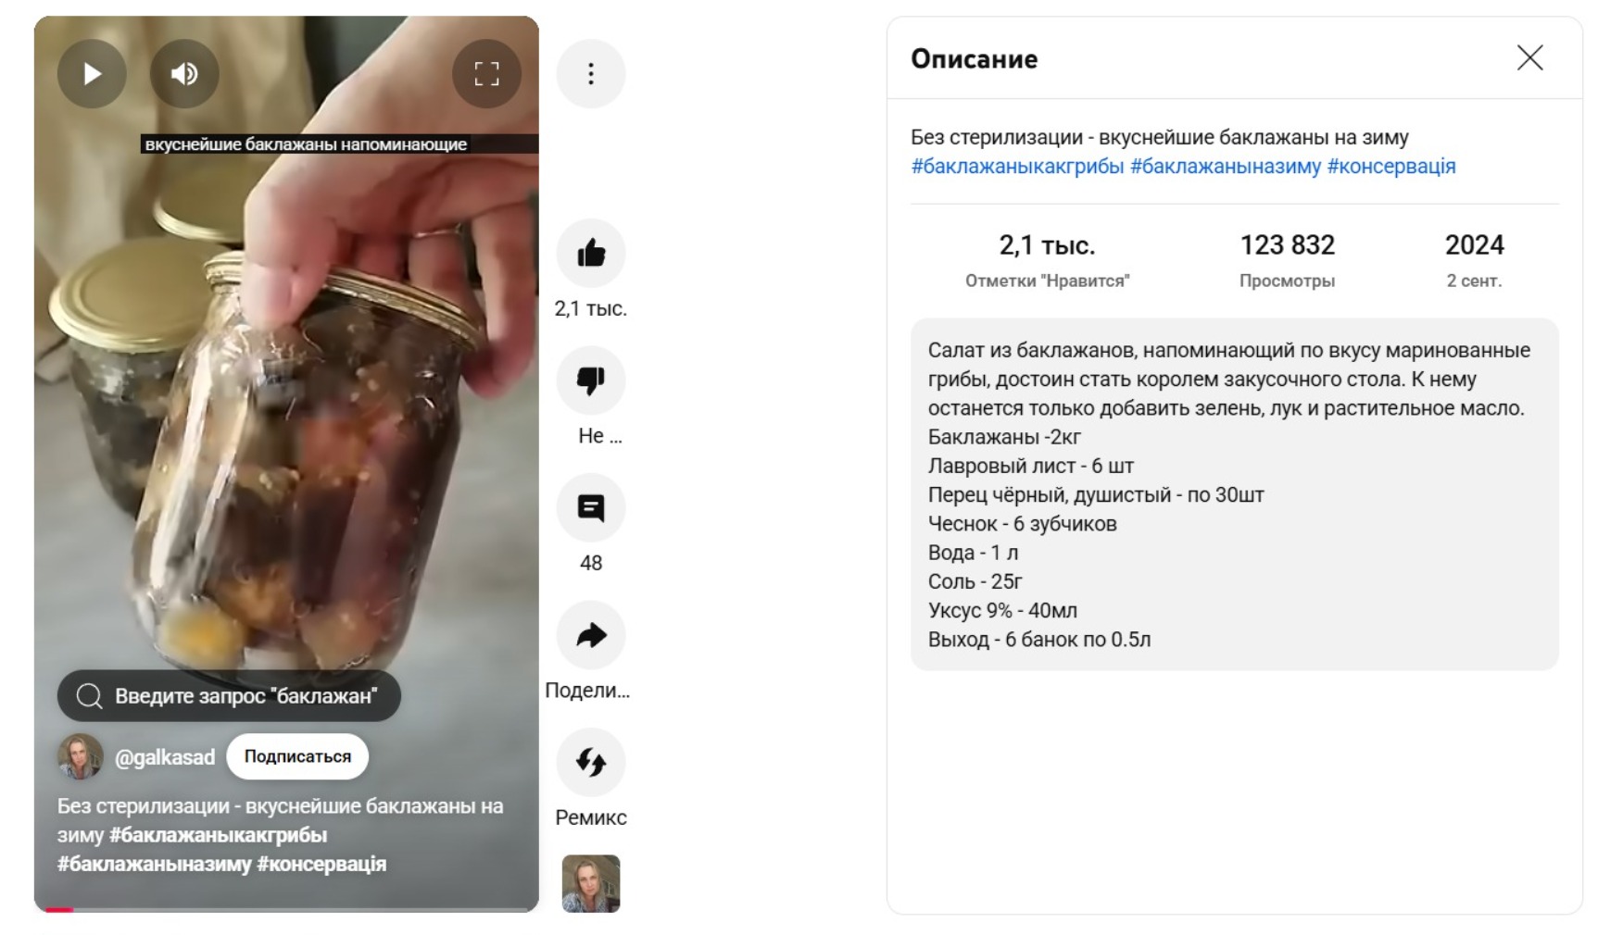Like the video with thumbs up

[x=591, y=253]
